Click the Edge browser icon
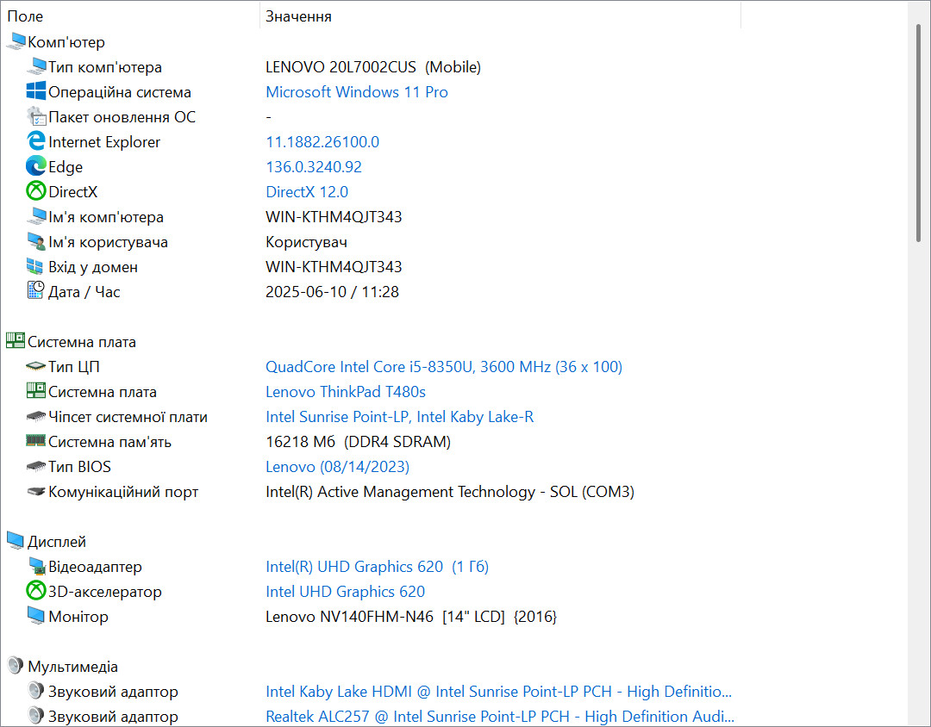 (x=36, y=166)
